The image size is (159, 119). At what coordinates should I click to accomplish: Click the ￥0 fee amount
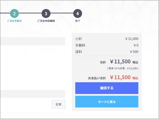[136, 45]
